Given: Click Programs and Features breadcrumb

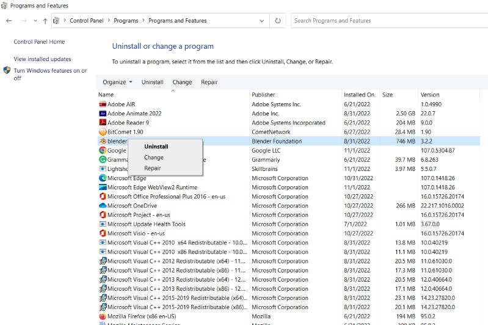Looking at the screenshot, I should (x=177, y=21).
